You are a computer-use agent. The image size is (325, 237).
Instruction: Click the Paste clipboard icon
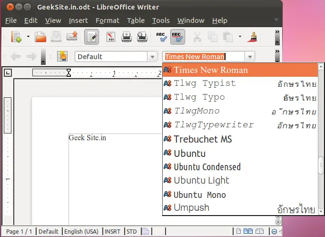point(228,37)
